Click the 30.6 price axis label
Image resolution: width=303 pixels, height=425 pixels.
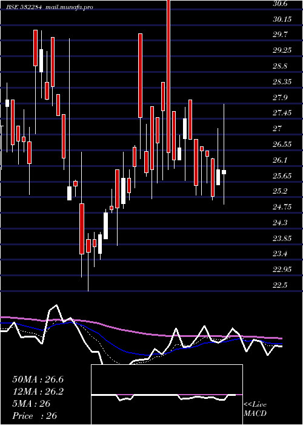[x=279, y=4]
